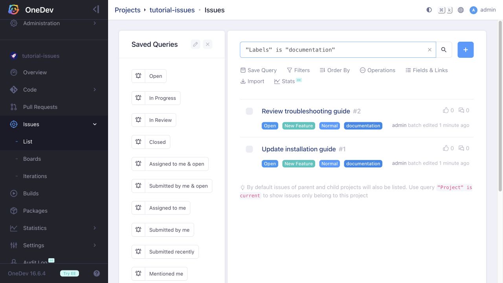
Task: Click the bell icon for In Progress
Action: pos(138,98)
